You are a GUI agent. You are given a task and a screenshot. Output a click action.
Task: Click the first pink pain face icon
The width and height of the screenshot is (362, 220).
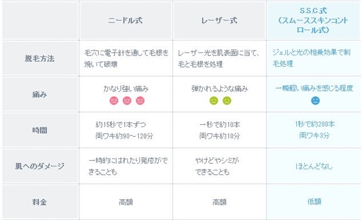pos(114,101)
